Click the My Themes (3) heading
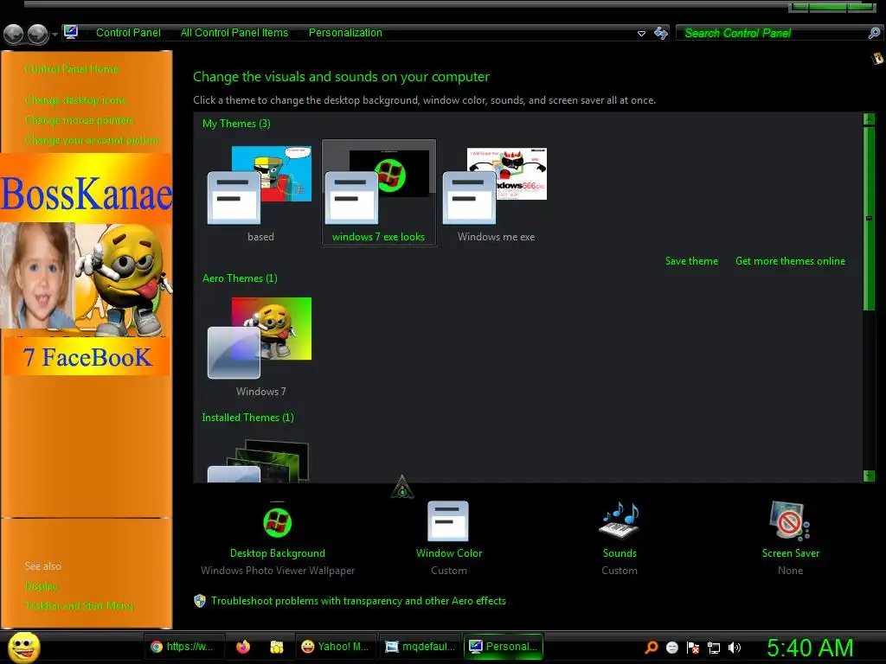 pyautogui.click(x=236, y=123)
